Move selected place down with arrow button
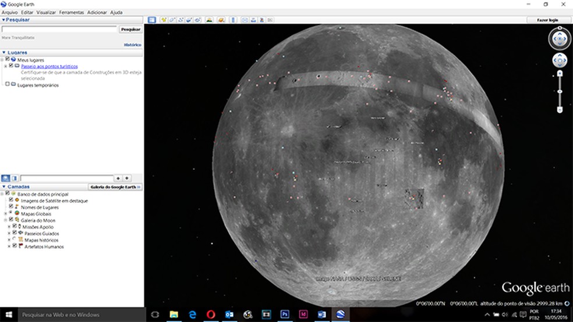The height and width of the screenshot is (322, 573). pos(127,178)
